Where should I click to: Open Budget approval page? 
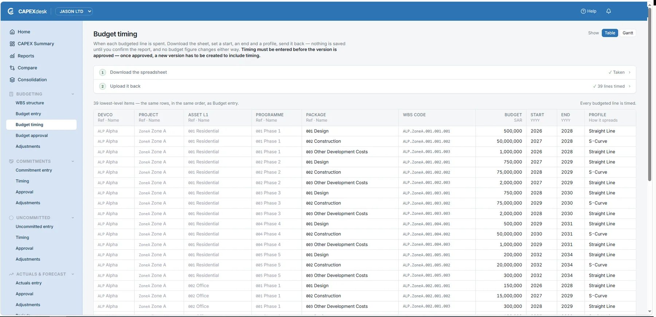coord(32,136)
